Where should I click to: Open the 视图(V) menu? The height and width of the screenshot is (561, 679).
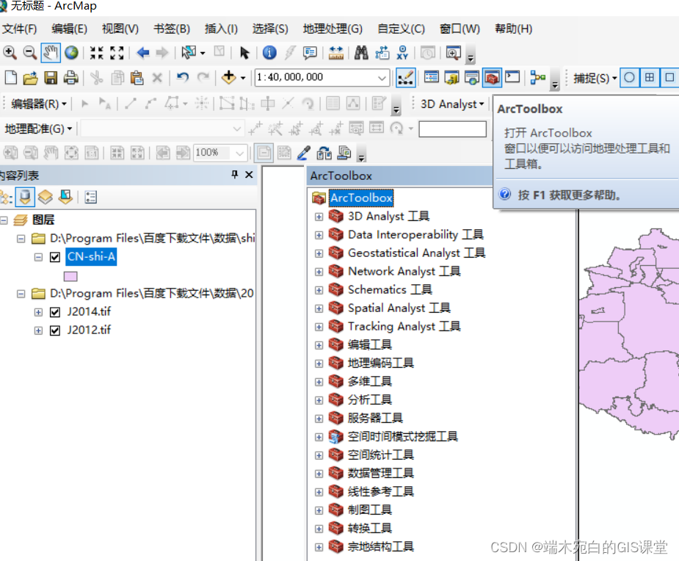120,29
